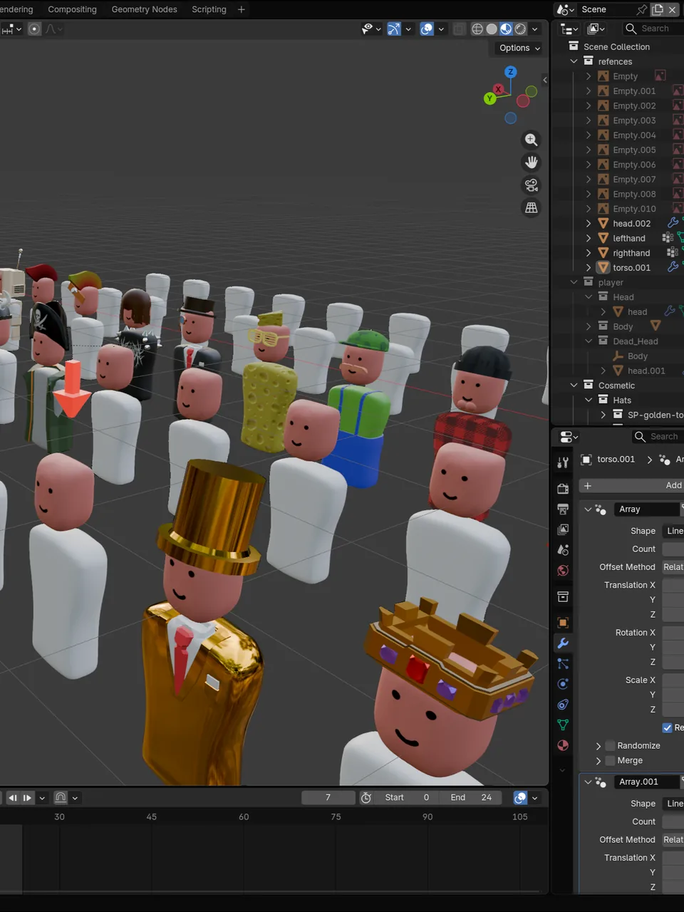Open the Object properties tab
This screenshot has width=684, height=912.
tap(563, 622)
